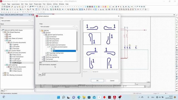Click OK in Symbol selection dialog
This screenshot has width=178, height=100.
(x=97, y=81)
